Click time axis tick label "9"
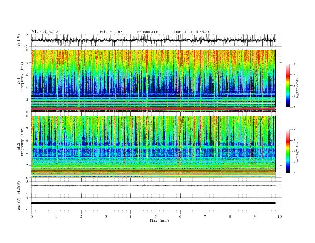The width and height of the screenshot is (315, 243). click(x=255, y=216)
